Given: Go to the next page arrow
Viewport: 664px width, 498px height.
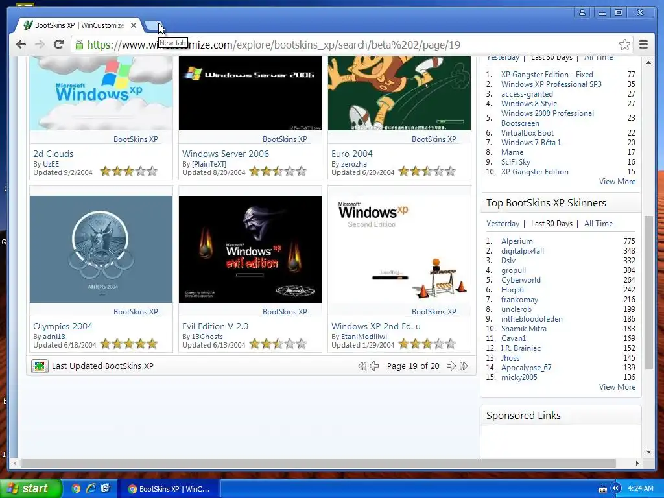Looking at the screenshot, I should (451, 366).
